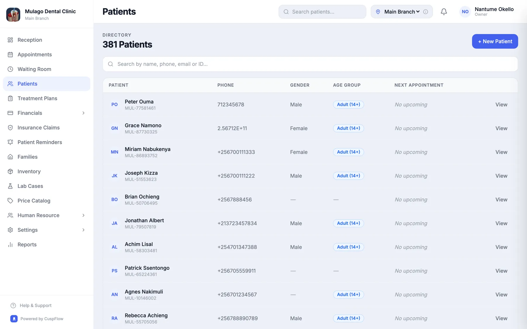View Patrick Ssentongo's record
The width and height of the screenshot is (527, 329).
click(501, 271)
